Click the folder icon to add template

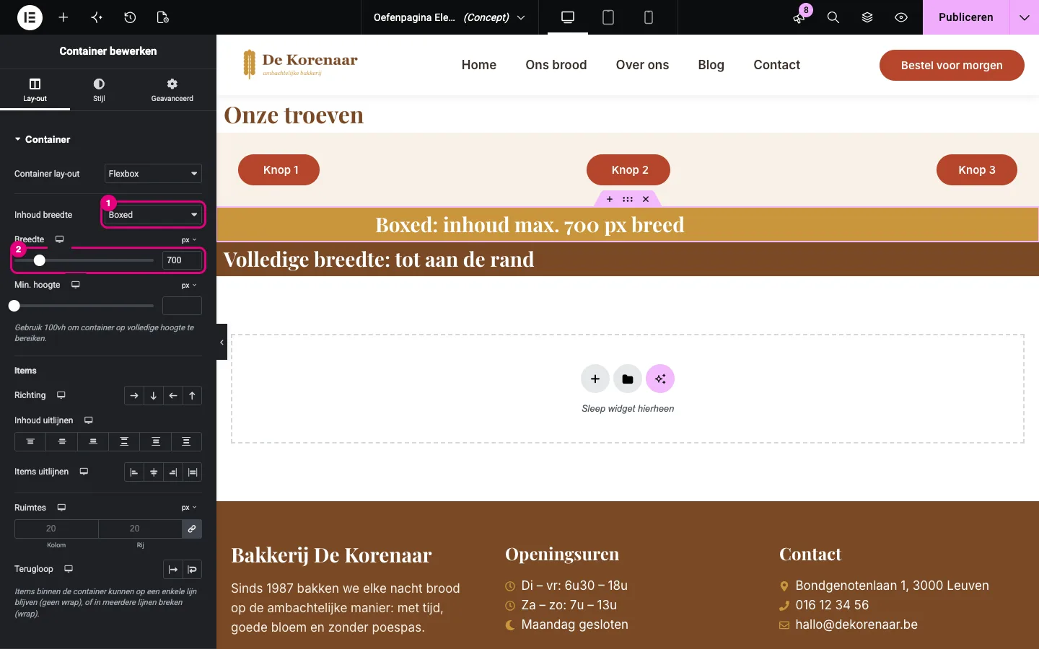pyautogui.click(x=628, y=379)
